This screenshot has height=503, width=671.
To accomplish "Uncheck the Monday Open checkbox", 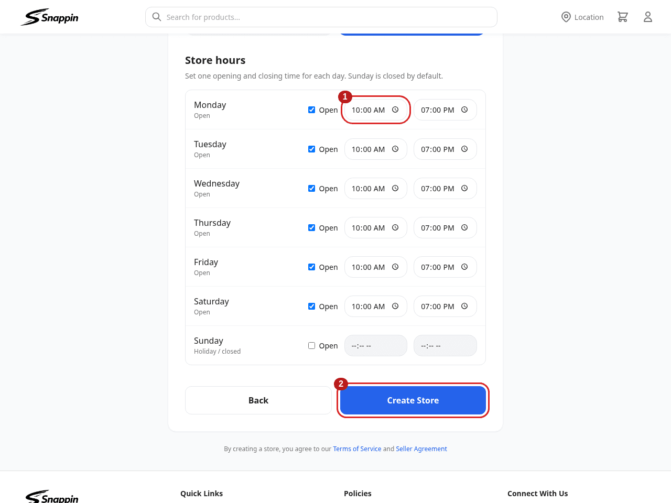I will [311, 110].
